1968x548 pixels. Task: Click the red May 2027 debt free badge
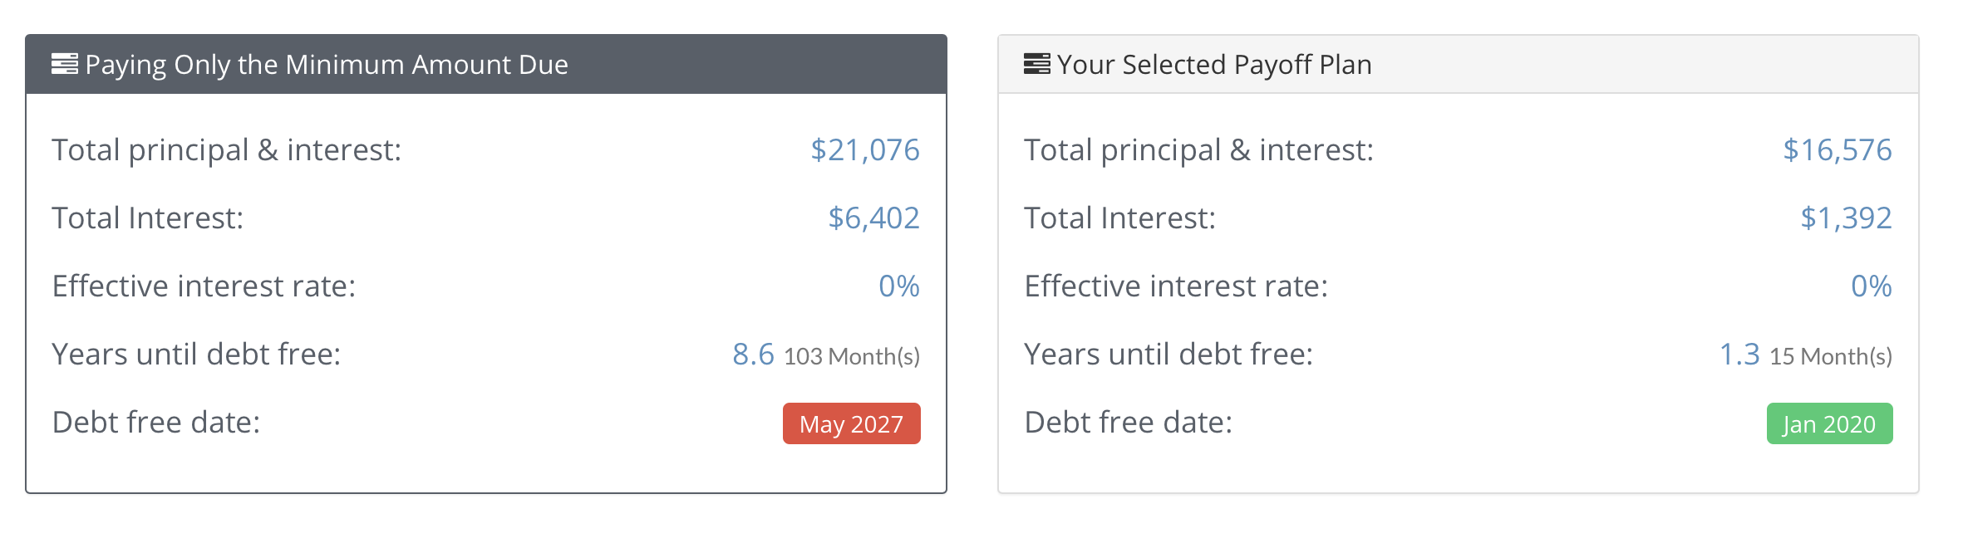tap(852, 423)
